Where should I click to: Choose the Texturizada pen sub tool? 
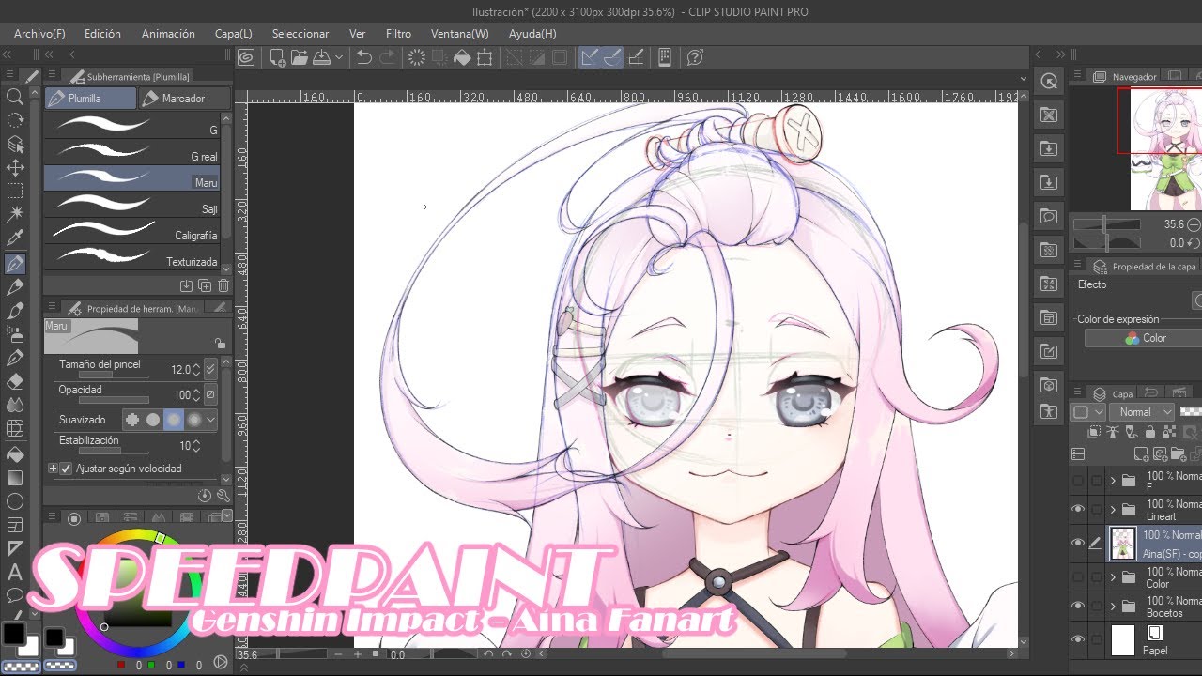131,258
